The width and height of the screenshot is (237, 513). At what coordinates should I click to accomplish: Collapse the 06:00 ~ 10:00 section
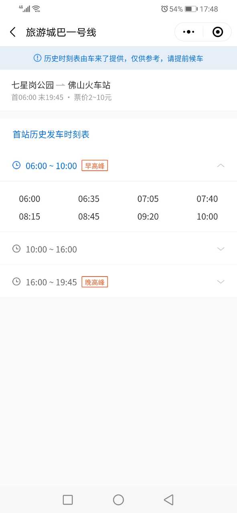(x=221, y=166)
